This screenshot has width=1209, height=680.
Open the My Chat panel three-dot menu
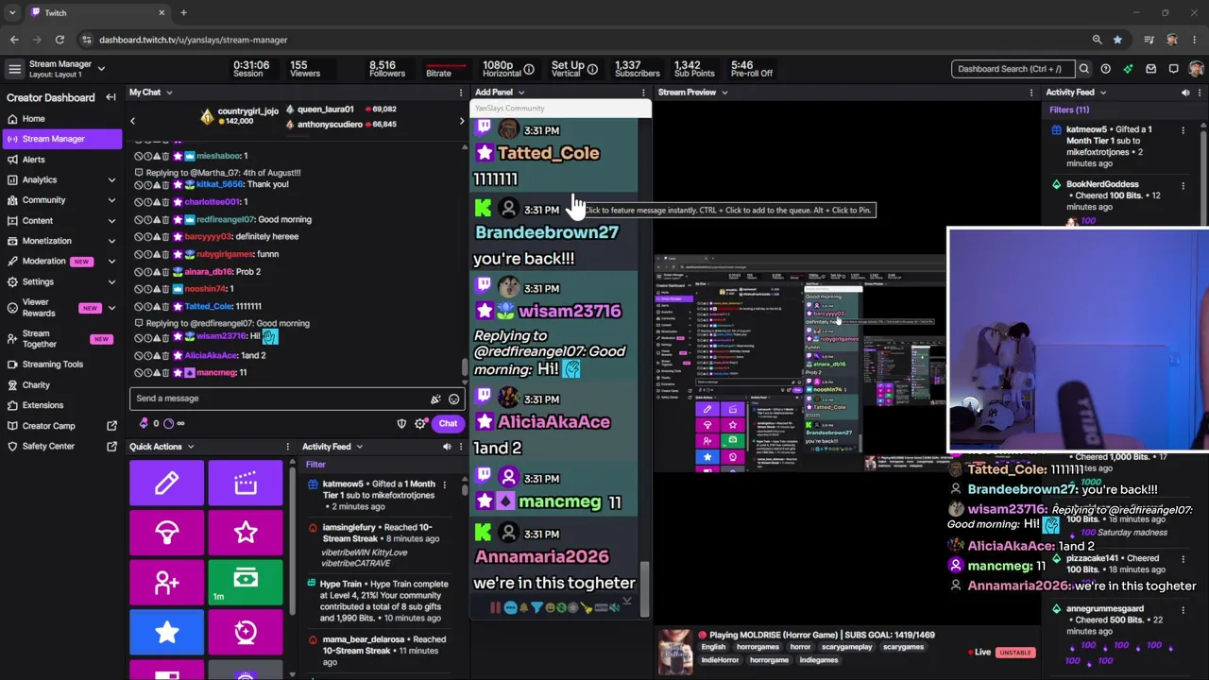(x=461, y=93)
